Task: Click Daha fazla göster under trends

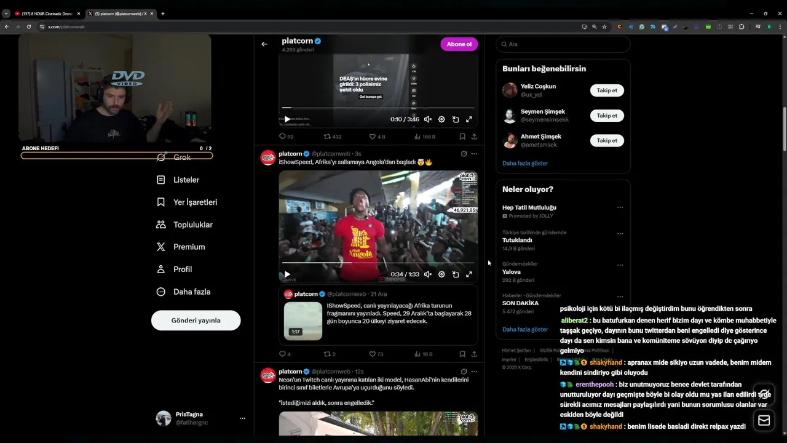Action: click(525, 329)
